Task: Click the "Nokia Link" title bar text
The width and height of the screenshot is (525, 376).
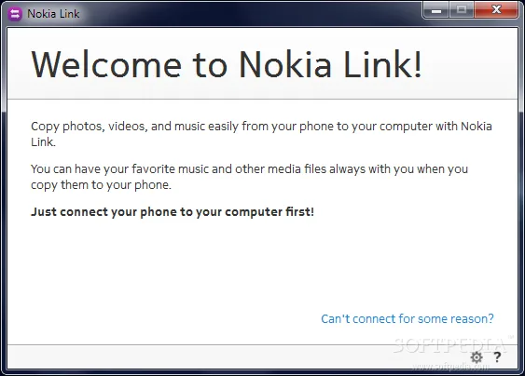Action: [53, 14]
